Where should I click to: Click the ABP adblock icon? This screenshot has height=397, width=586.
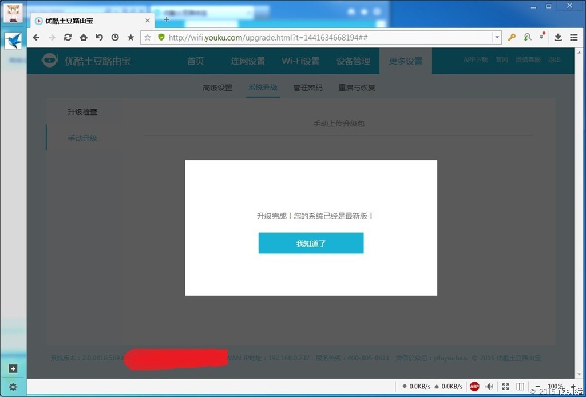[474, 387]
